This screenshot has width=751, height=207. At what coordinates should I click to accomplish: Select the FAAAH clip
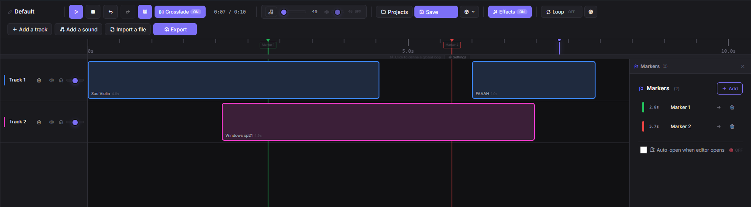[534, 80]
